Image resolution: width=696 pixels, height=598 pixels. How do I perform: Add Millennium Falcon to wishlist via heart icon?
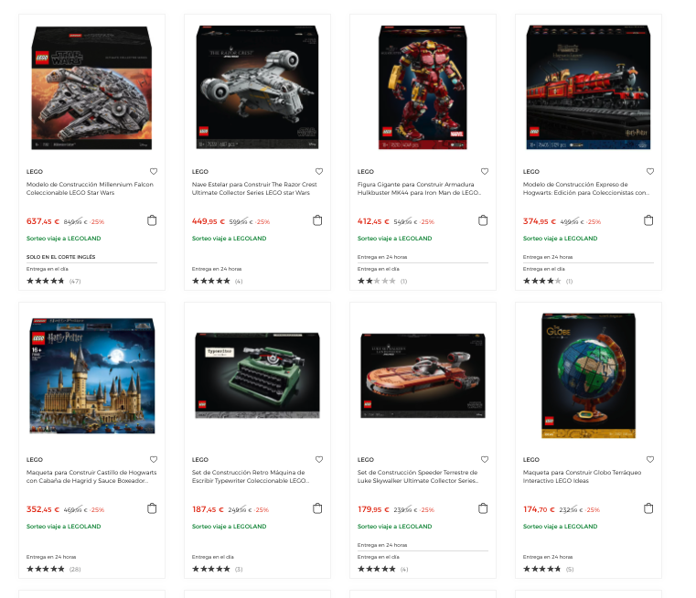point(154,171)
